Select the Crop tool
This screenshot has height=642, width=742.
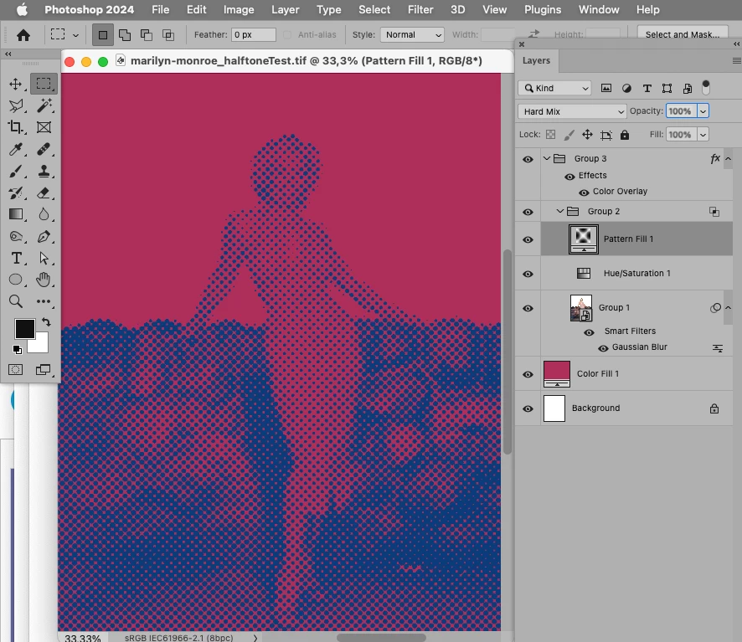16,127
